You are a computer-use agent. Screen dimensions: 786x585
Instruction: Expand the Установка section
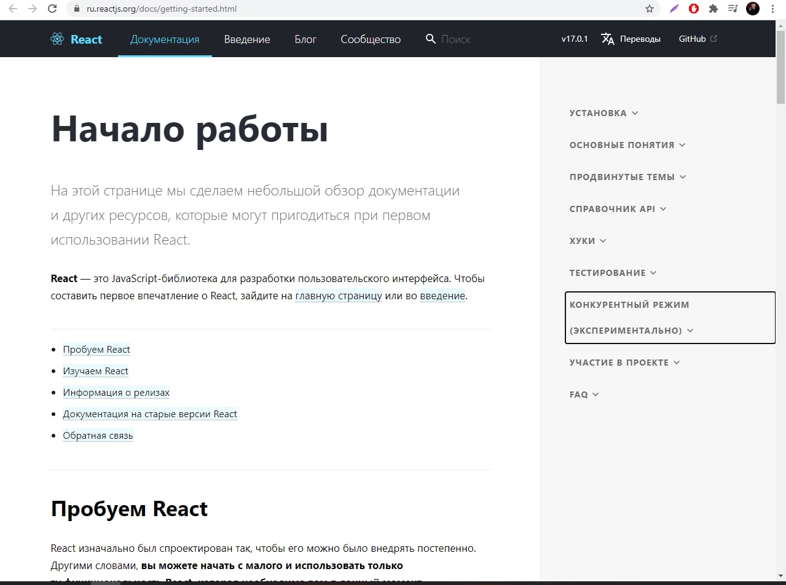coord(603,113)
